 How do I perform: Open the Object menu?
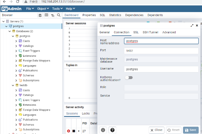[x=43, y=9]
